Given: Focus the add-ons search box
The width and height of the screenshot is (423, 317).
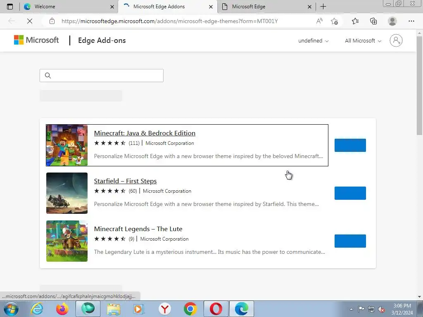Looking at the screenshot, I should click(x=102, y=76).
